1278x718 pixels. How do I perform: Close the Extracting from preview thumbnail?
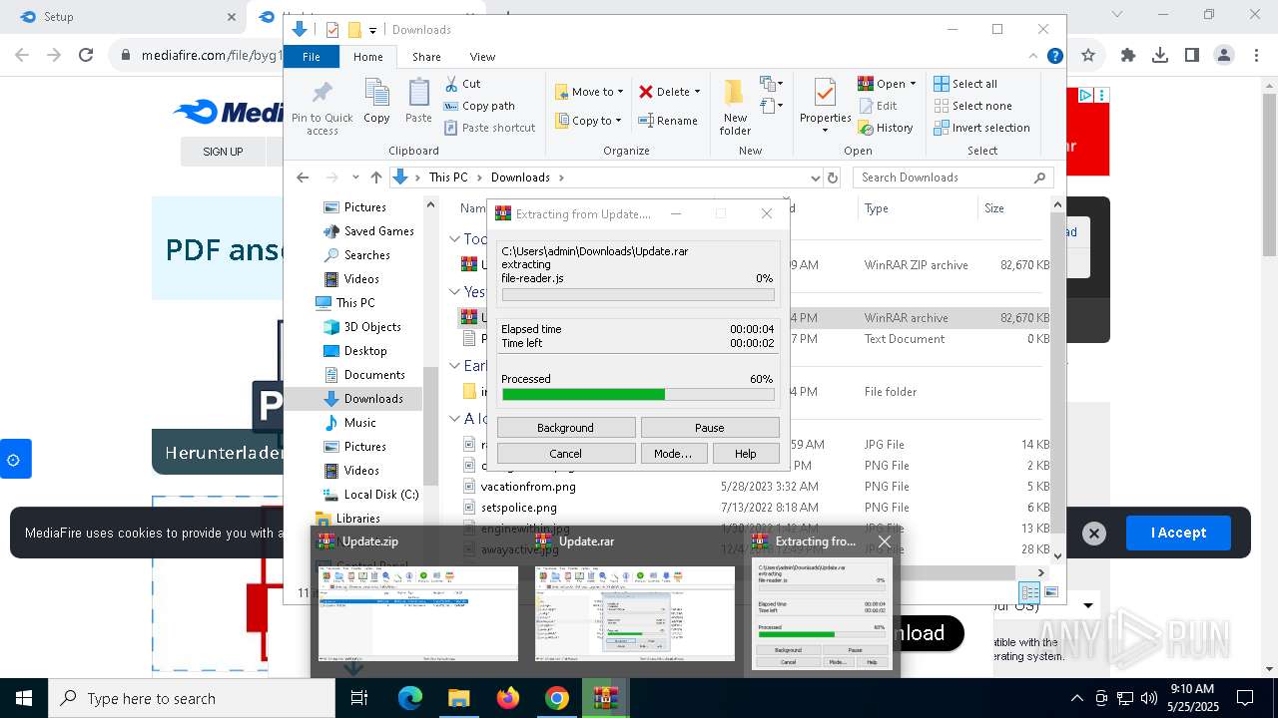click(884, 541)
